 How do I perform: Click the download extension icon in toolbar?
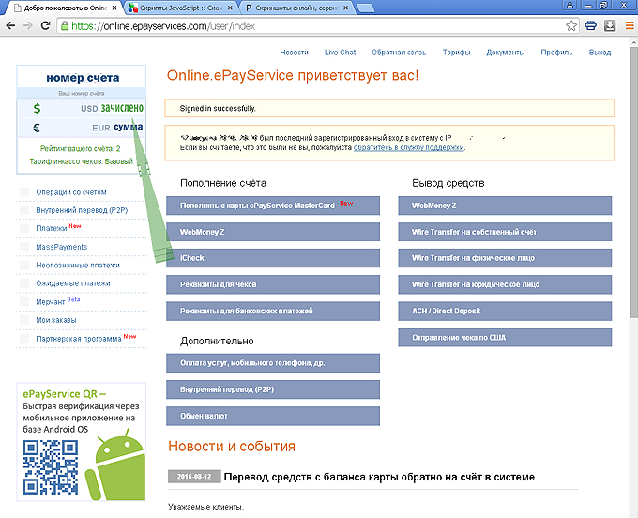610,26
